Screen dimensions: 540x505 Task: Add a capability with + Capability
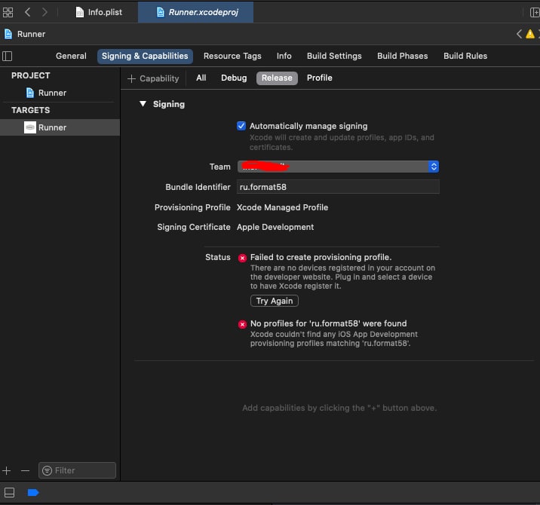tap(153, 78)
